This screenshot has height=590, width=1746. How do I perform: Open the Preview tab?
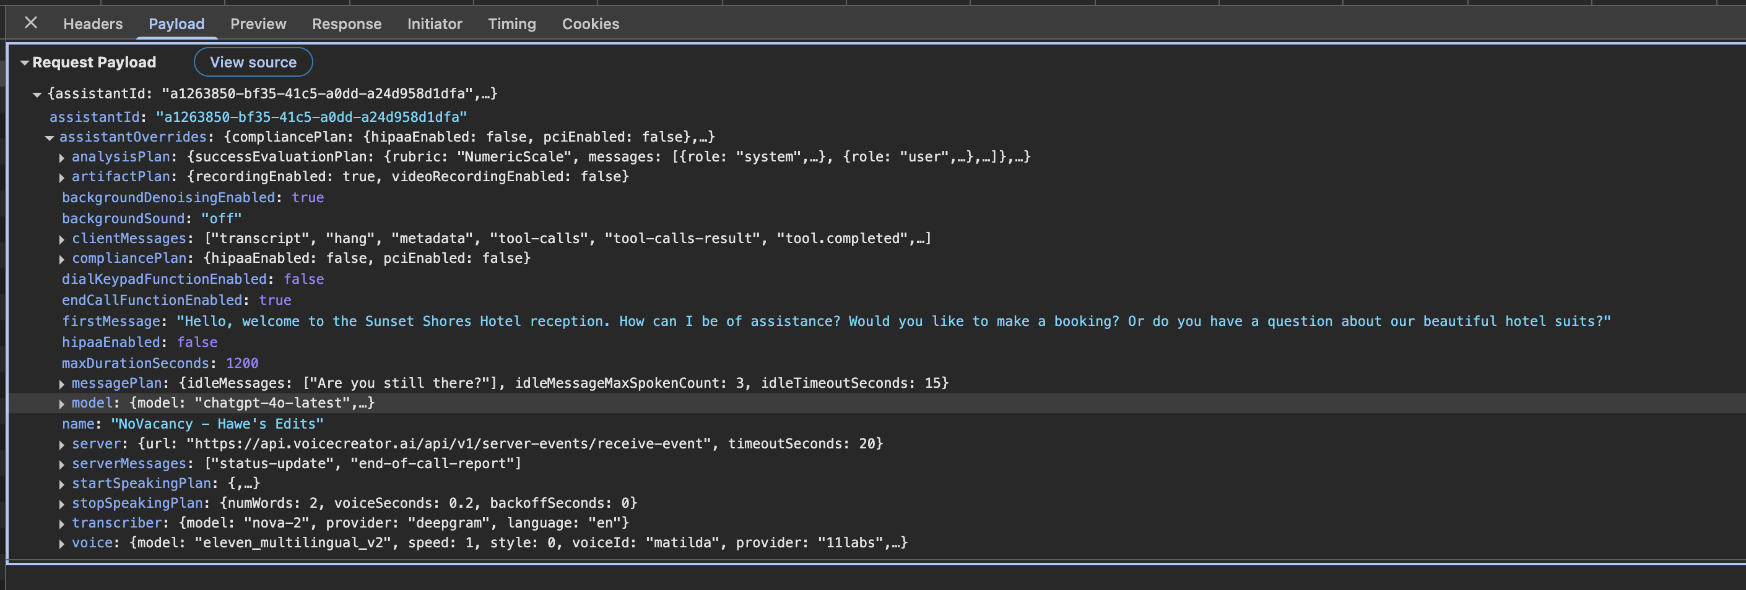[258, 23]
